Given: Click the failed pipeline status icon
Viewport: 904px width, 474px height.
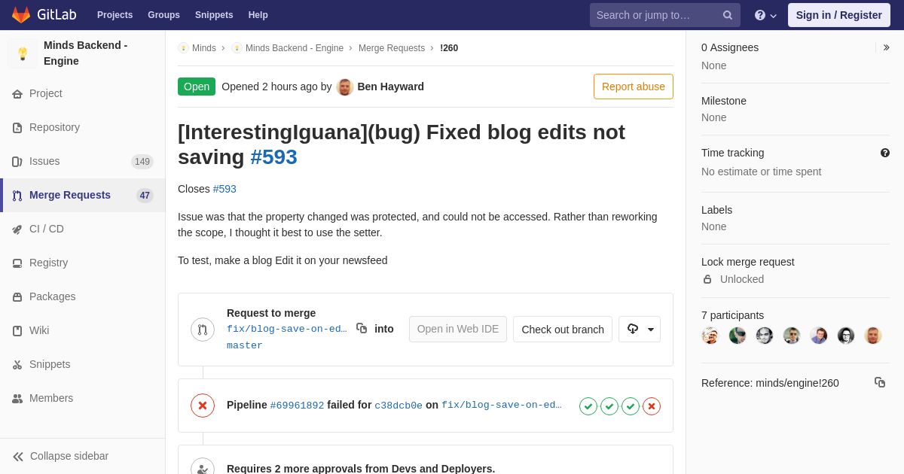Looking at the screenshot, I should [x=203, y=406].
